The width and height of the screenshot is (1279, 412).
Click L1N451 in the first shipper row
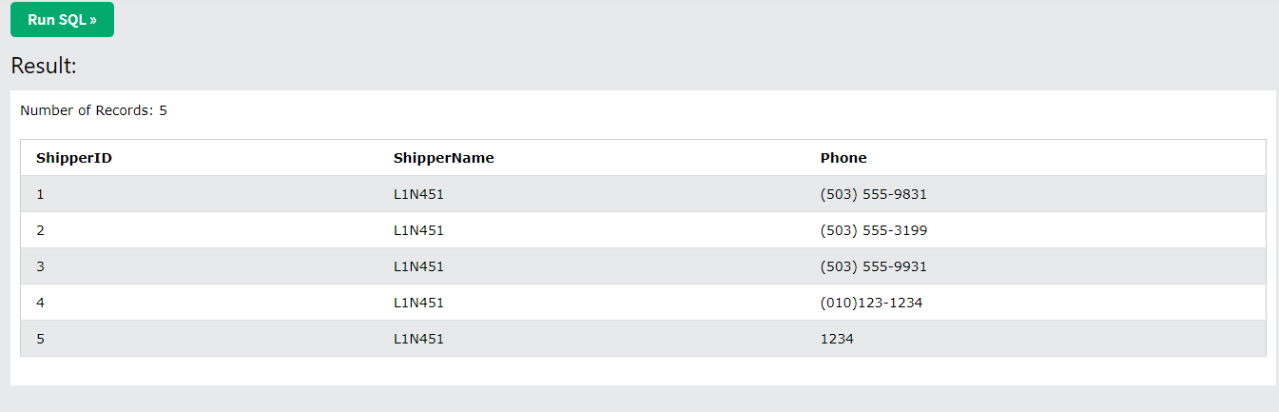[418, 194]
